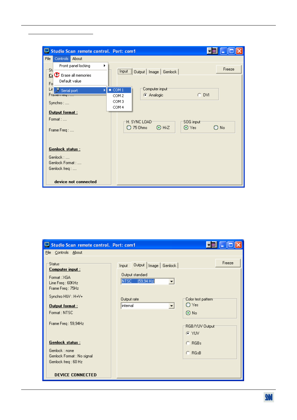
Task: Click the Serial port plug icon
Action: [58, 90]
